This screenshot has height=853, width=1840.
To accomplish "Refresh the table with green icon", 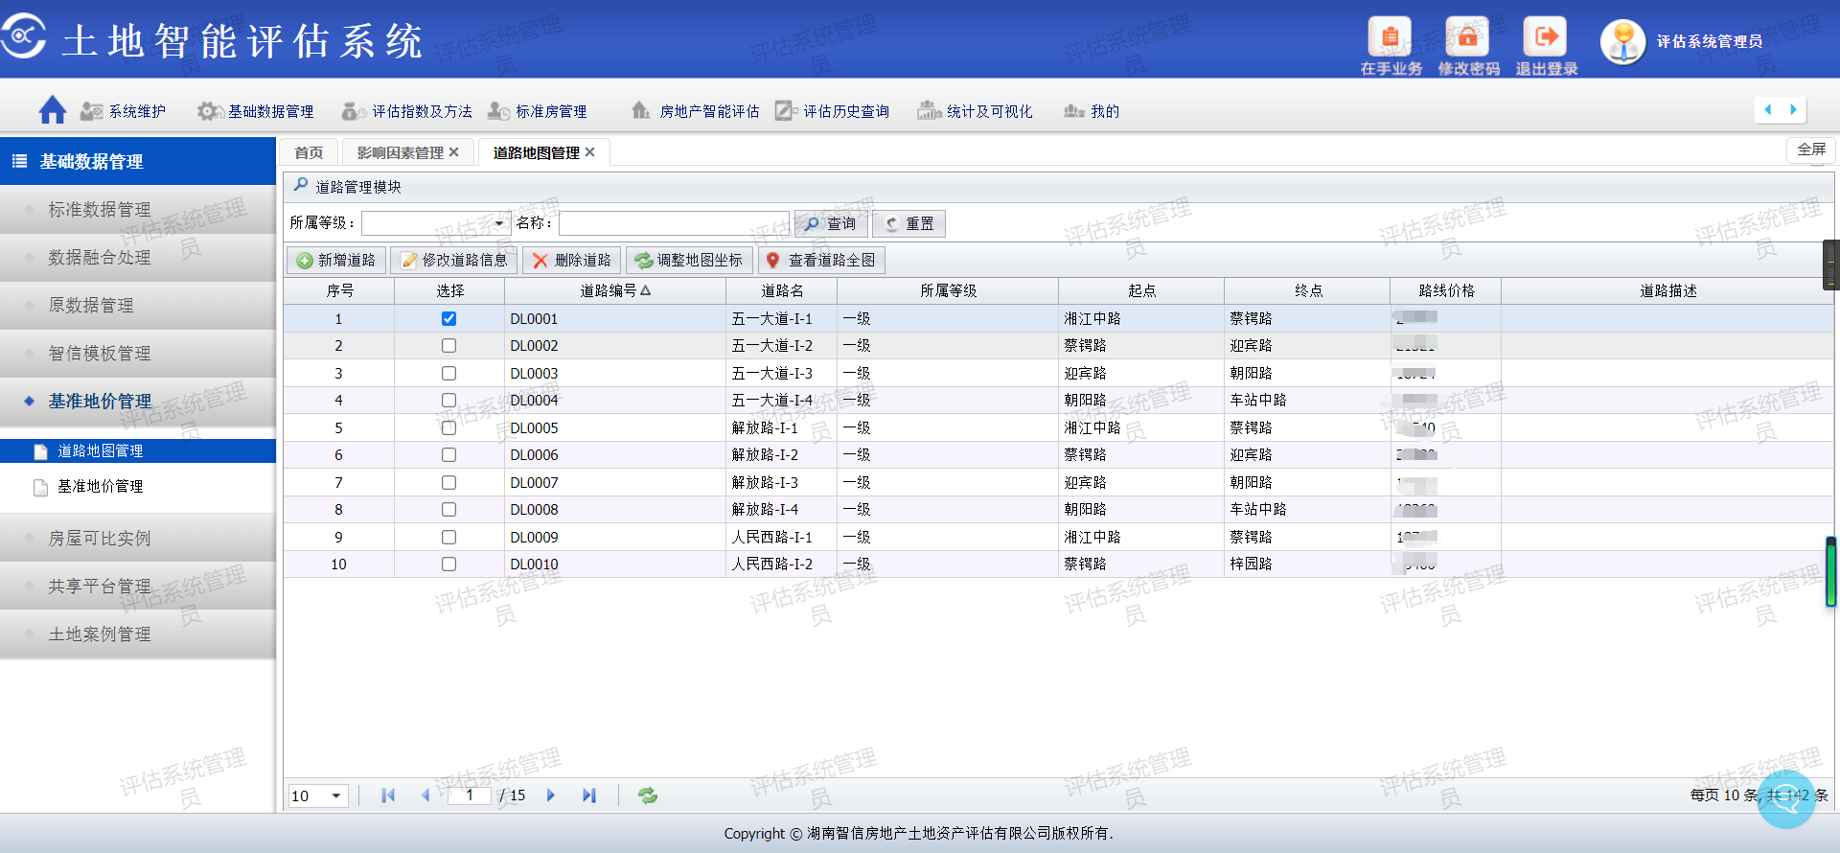I will click(x=648, y=795).
